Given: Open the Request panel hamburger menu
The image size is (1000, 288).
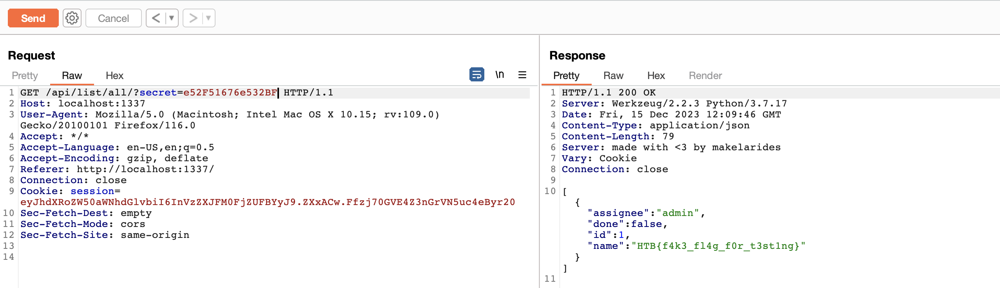Looking at the screenshot, I should pos(522,74).
